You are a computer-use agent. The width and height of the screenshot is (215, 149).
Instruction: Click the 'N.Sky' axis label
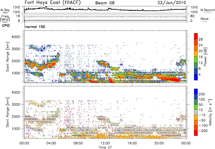5,10
